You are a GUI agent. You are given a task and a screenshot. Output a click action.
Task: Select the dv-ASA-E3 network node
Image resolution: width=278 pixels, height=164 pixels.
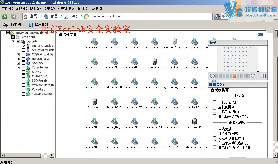[154, 121]
